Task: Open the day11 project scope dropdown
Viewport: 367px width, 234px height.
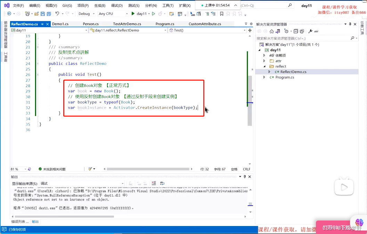Action: tap(49, 30)
